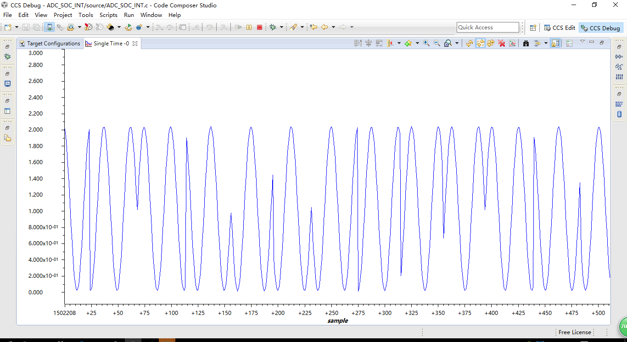Refresh the graph with yellow arrows icon

[x=469, y=43]
